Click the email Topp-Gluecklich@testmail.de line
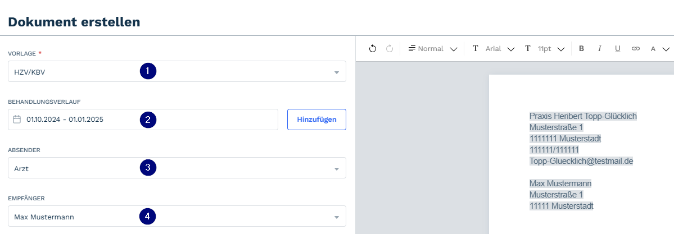The image size is (674, 234). click(x=581, y=161)
